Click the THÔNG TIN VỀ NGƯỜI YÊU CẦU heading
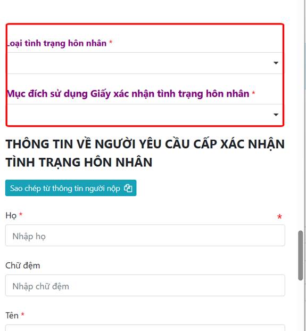Viewport: 306px width, 331px height. 145,153
